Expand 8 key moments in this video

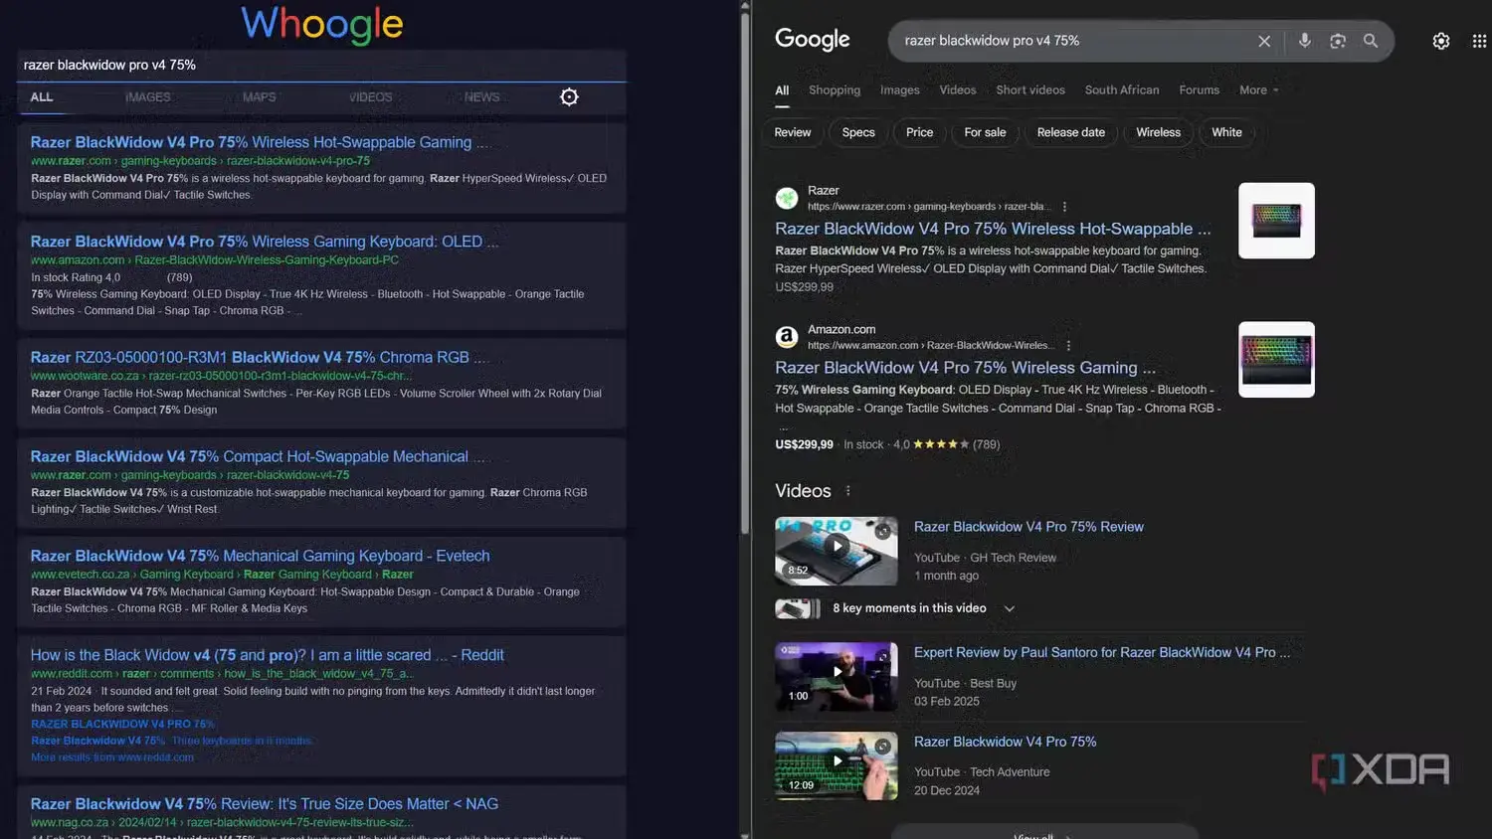1009,608
